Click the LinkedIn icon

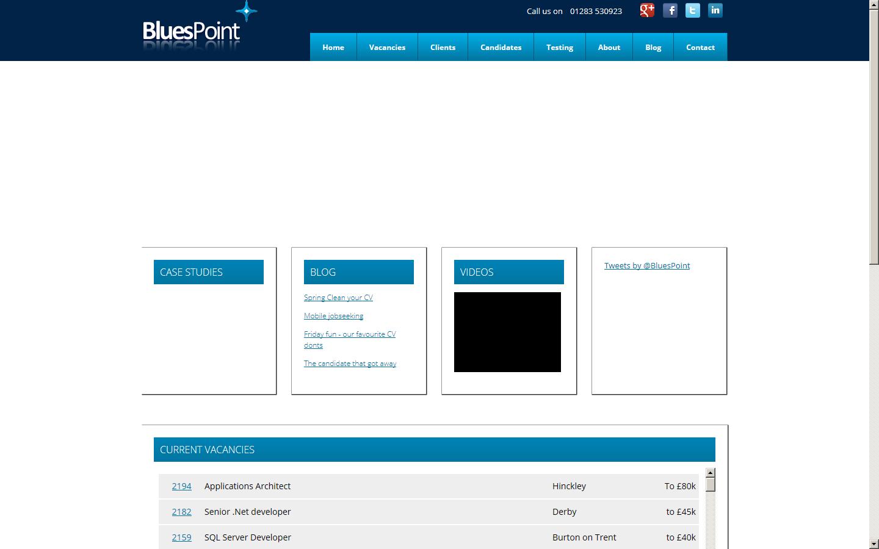coord(714,10)
